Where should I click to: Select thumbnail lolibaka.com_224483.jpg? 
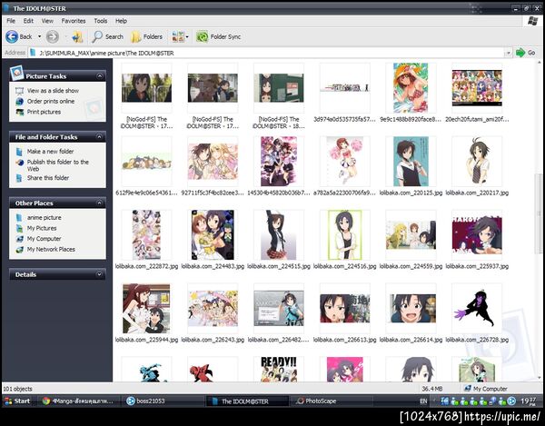213,235
